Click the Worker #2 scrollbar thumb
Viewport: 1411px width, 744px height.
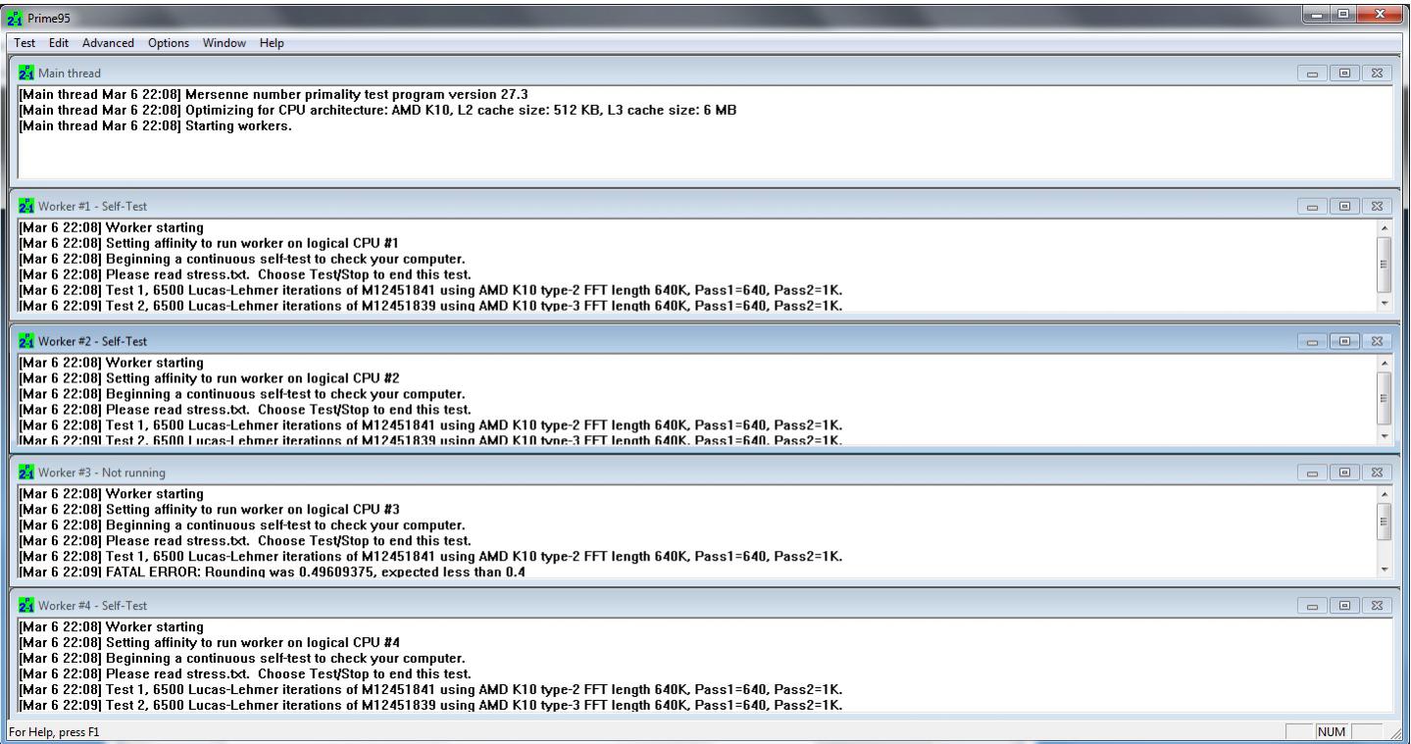[x=1384, y=397]
